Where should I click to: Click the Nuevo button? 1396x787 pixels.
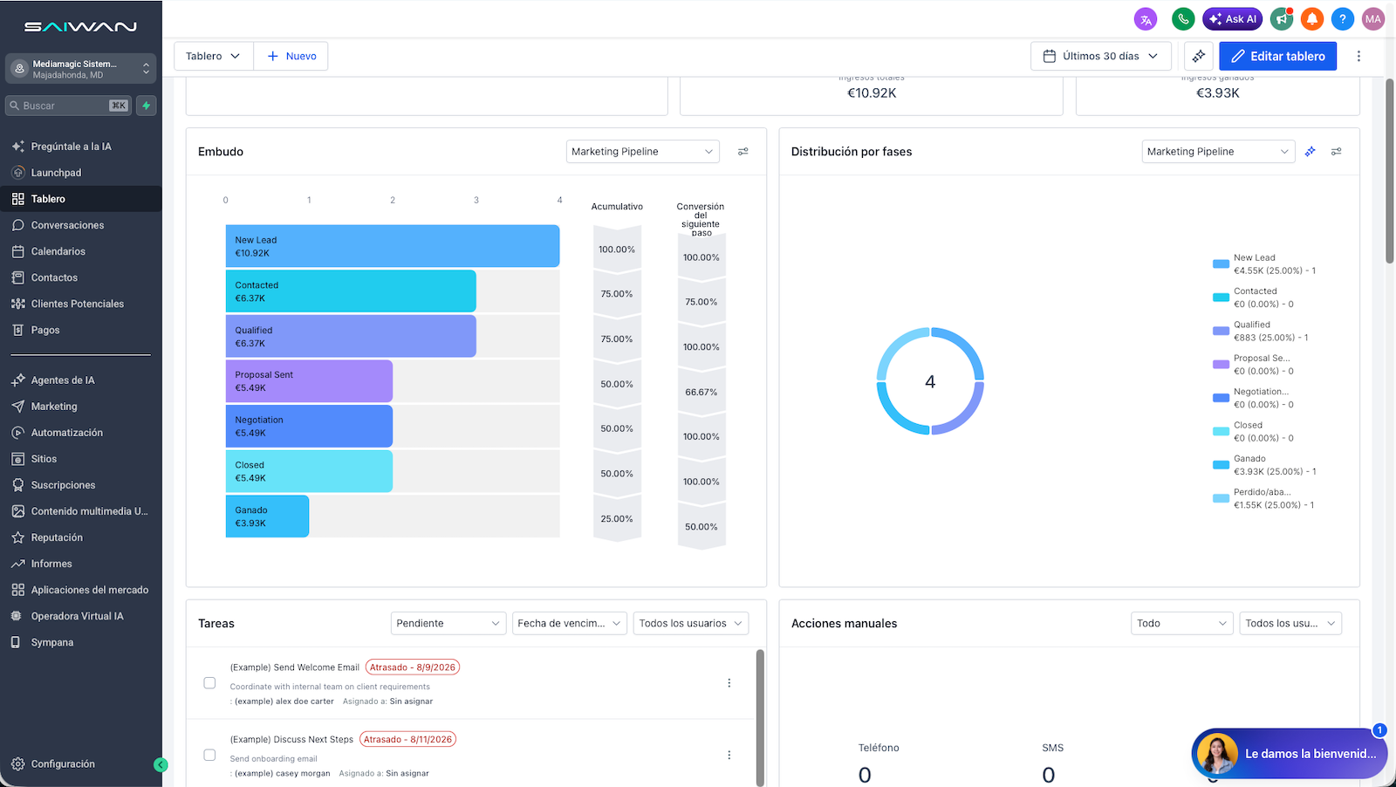tap(291, 56)
